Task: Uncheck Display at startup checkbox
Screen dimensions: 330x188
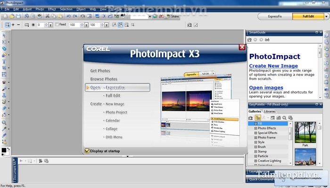Action: pyautogui.click(x=87, y=151)
